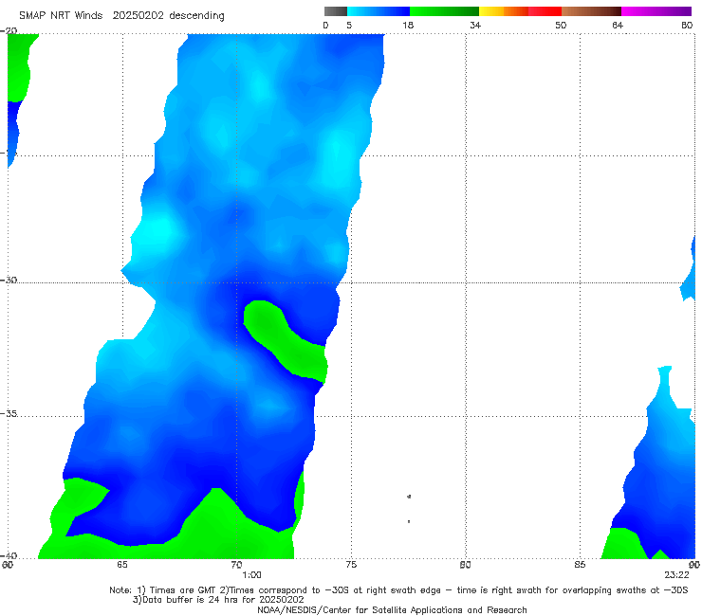Viewport: 702px width, 616px height.
Task: Click the latitude axis label '-40'
Action: [9, 555]
